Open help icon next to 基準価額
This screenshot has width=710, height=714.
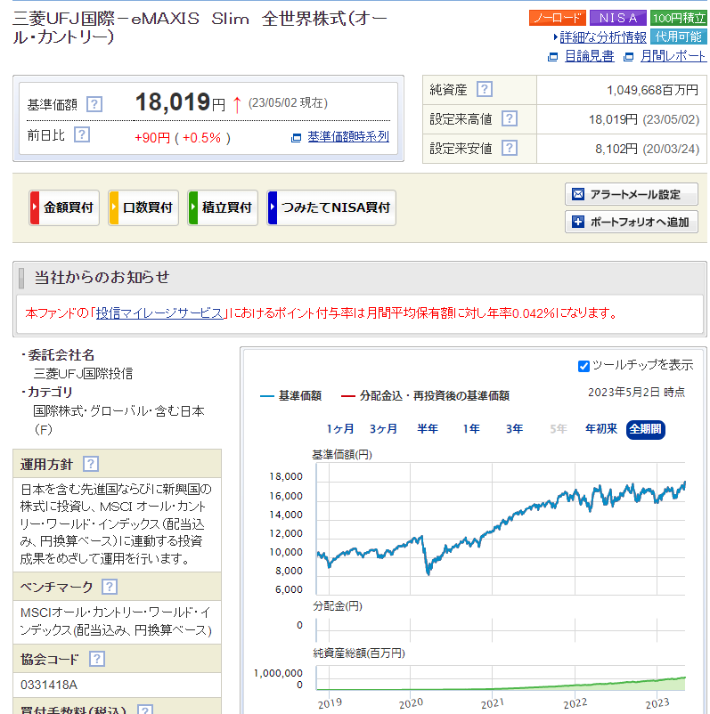94,105
